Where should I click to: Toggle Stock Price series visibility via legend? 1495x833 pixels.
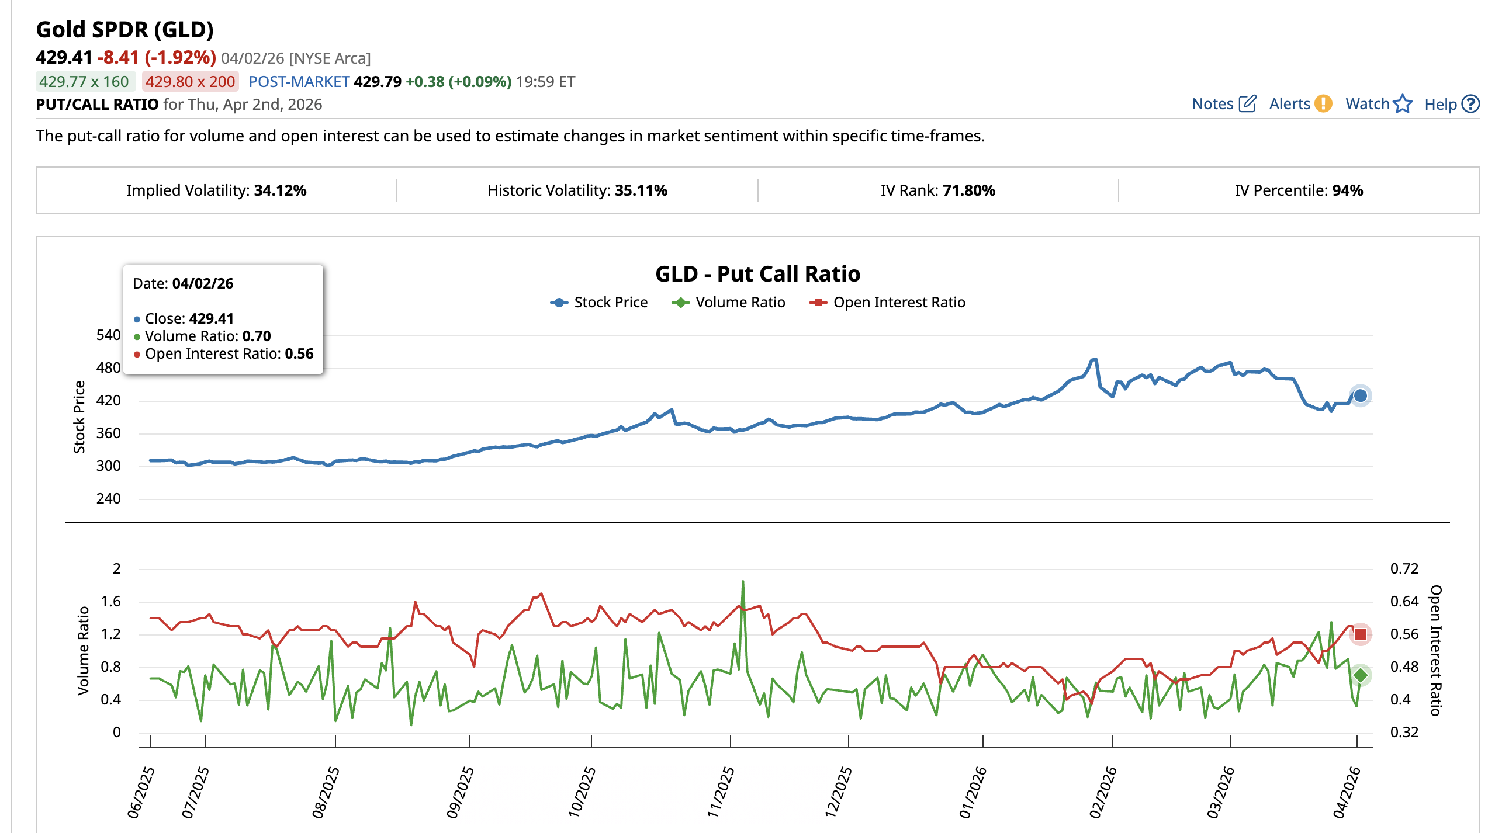(x=611, y=302)
